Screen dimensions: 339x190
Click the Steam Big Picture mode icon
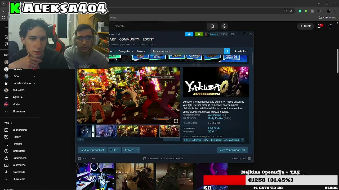(232, 34)
